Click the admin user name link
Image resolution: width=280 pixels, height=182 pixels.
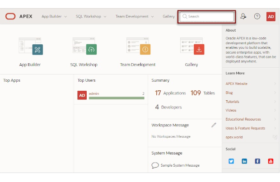94,93
